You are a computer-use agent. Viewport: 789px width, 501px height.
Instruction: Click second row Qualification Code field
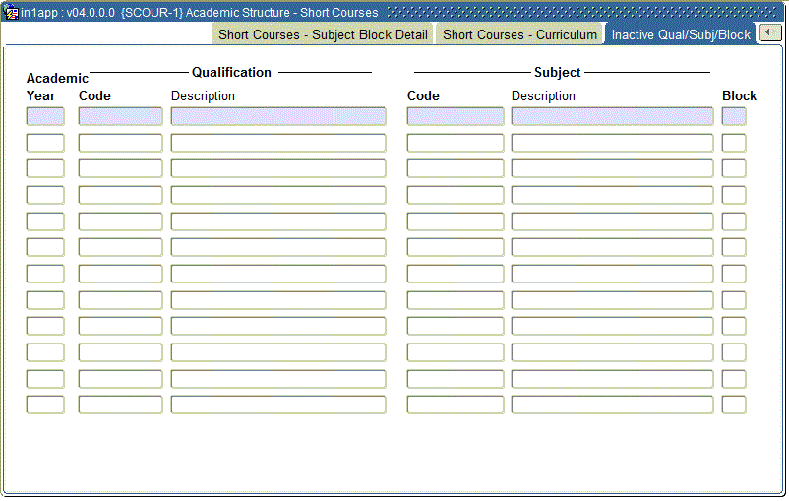(x=120, y=143)
